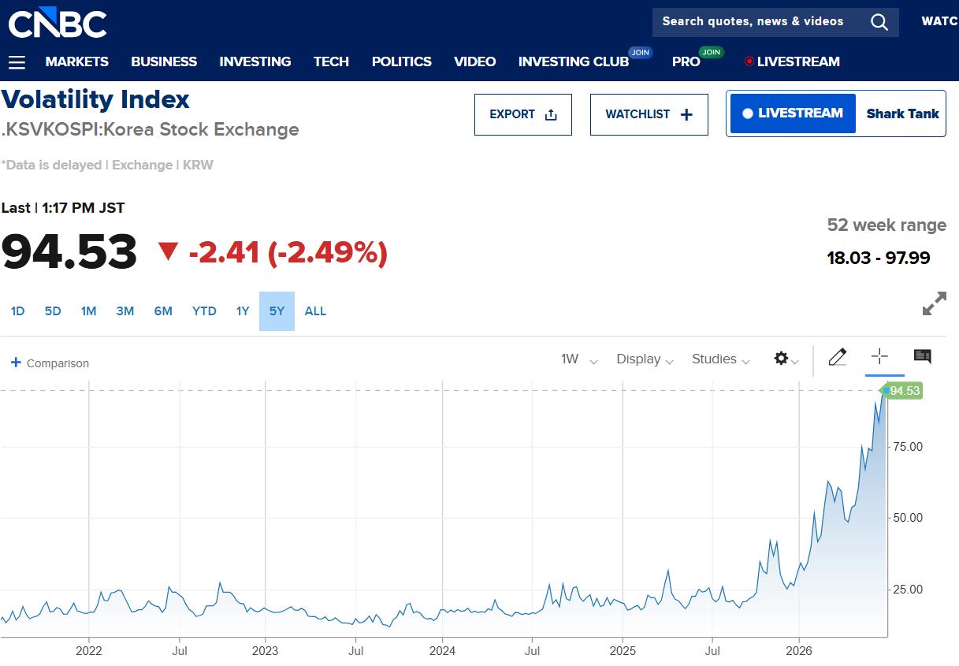
Task: Open the 1W interval dropdown
Action: point(579,359)
